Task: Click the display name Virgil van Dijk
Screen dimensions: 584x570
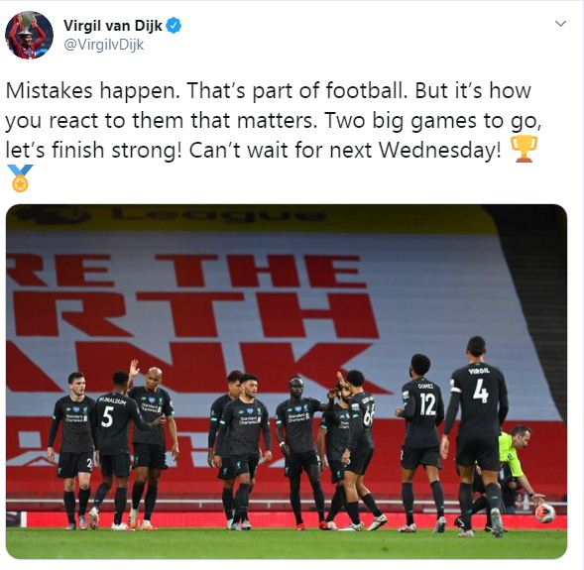Action: (113, 26)
